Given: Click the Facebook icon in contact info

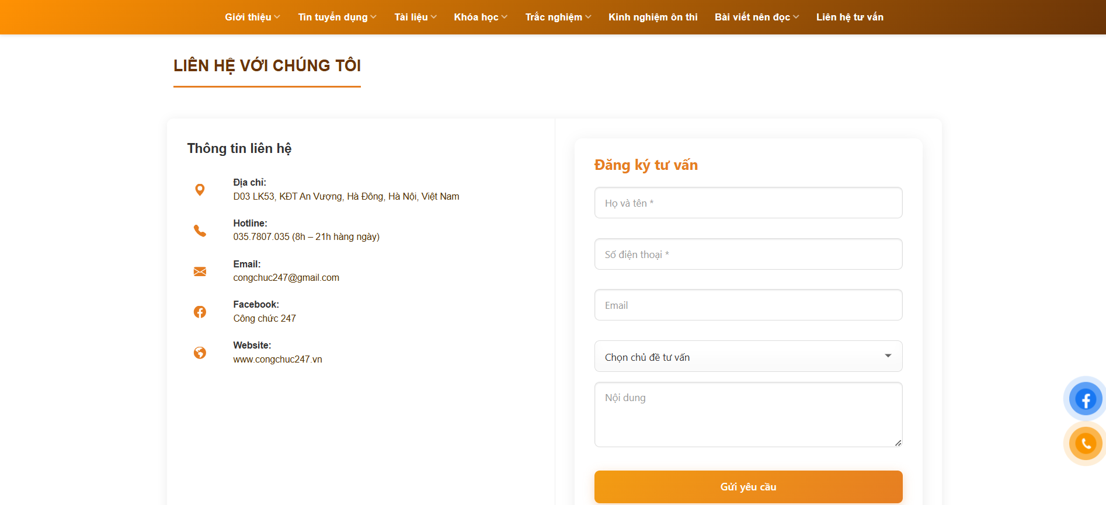Looking at the screenshot, I should pos(200,312).
